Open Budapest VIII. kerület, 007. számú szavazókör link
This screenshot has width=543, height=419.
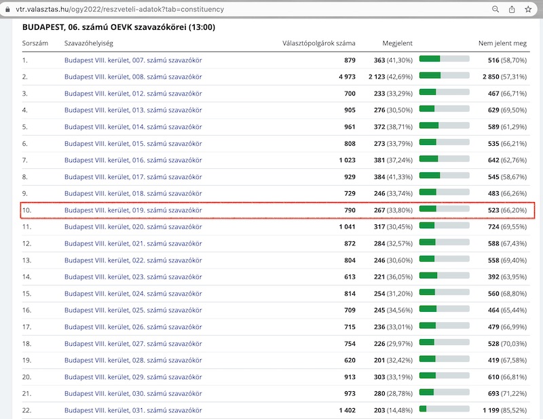(x=133, y=60)
